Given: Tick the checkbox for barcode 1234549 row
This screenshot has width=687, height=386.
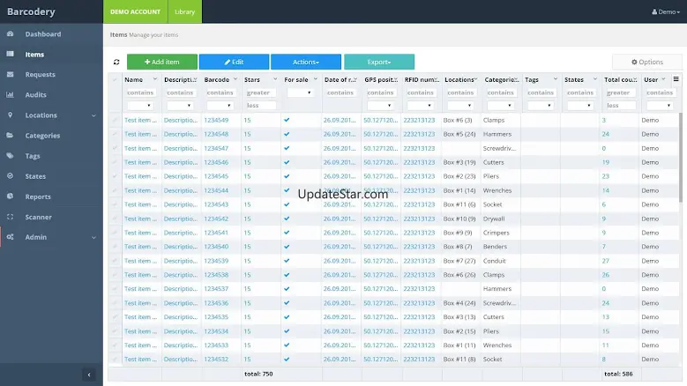Looking at the screenshot, I should (115, 120).
